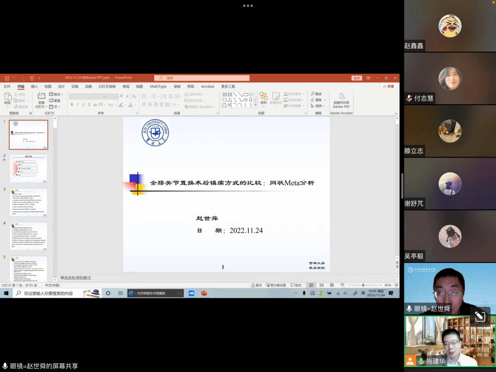Expand the Section (节) dropdown
496x372 pixels.
point(56,107)
